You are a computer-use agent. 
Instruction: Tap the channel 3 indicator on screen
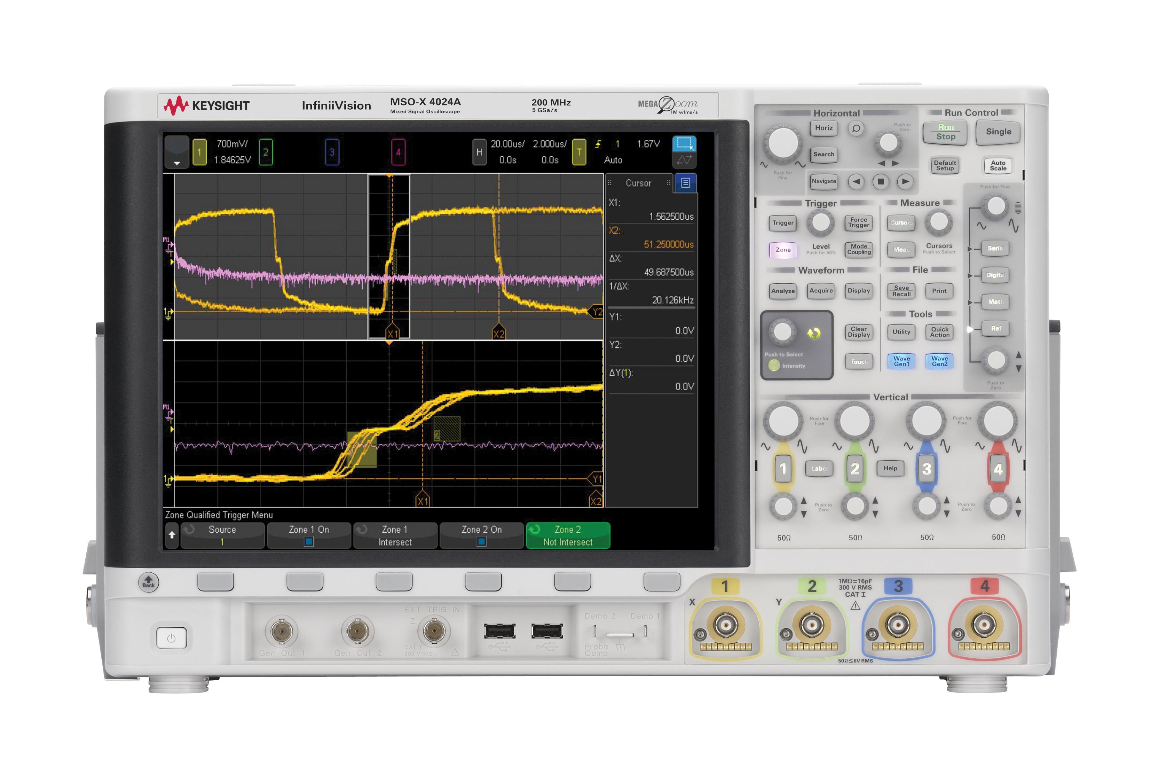tap(332, 152)
